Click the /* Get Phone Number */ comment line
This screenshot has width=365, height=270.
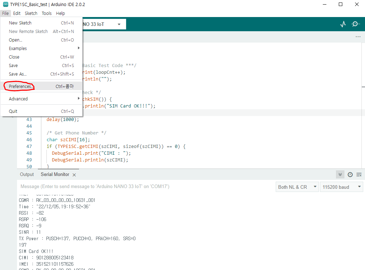click(x=76, y=133)
